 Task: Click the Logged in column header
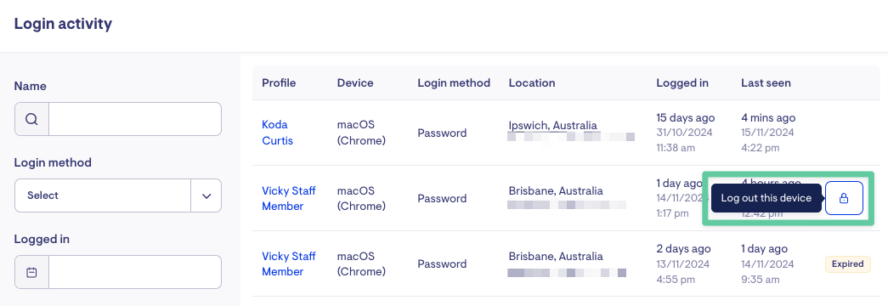pyautogui.click(x=682, y=82)
